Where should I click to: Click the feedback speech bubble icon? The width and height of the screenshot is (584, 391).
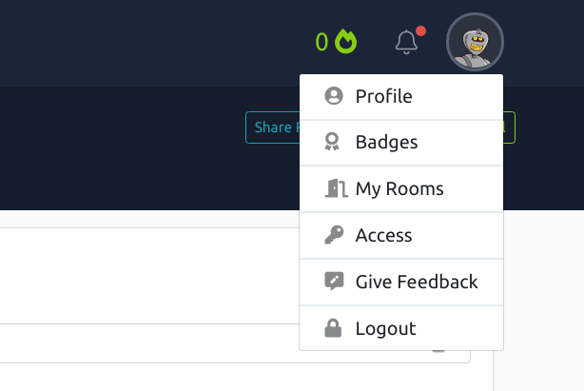coord(334,282)
